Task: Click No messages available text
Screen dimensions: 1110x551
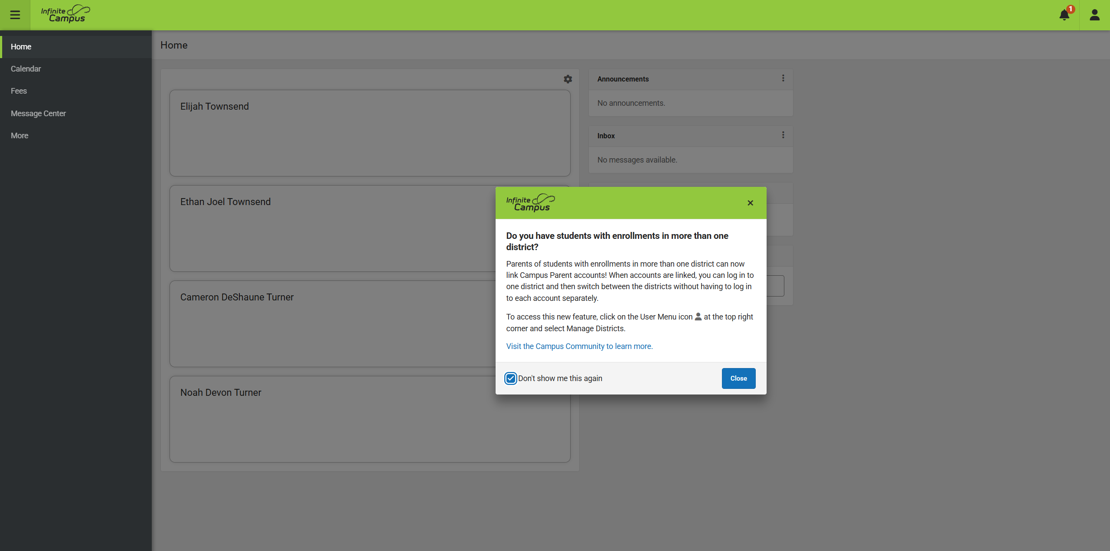Action: (637, 160)
